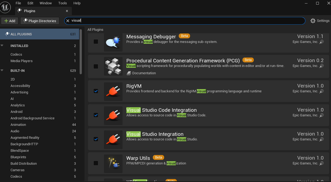This screenshot has width=331, height=182.
Task: Clear the search with the X icon
Action: pyautogui.click(x=68, y=21)
